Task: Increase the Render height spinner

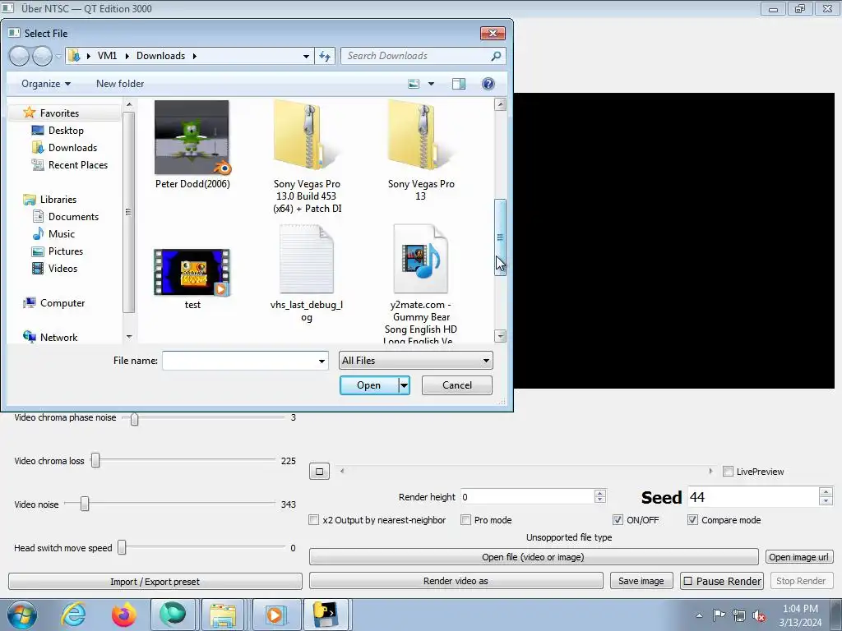Action: tap(599, 493)
